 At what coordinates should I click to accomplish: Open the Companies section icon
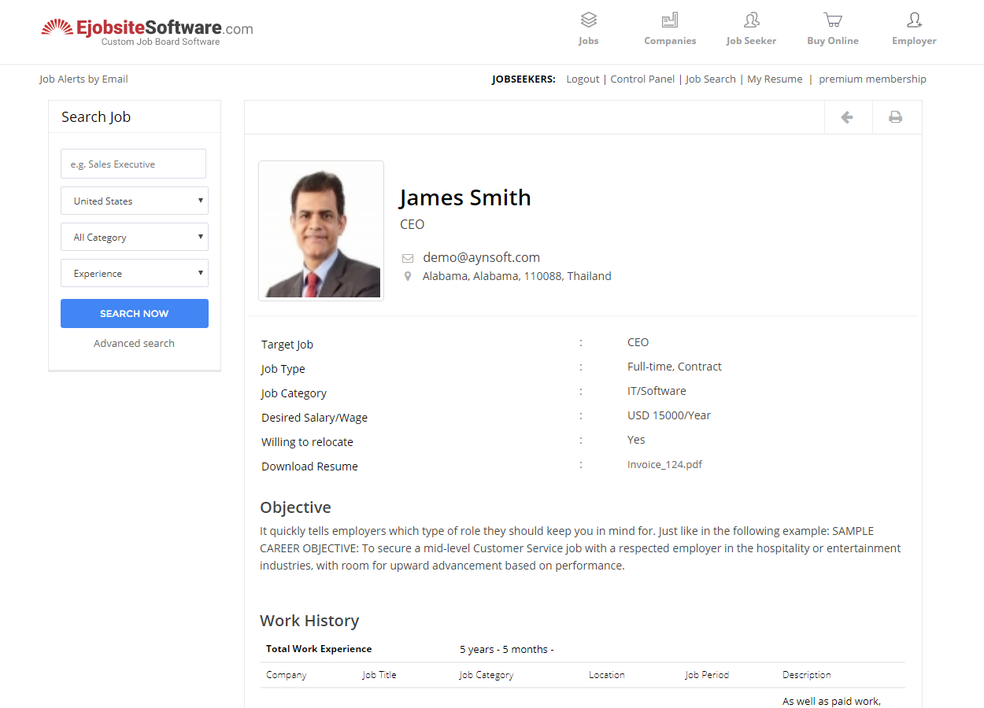[x=670, y=20]
